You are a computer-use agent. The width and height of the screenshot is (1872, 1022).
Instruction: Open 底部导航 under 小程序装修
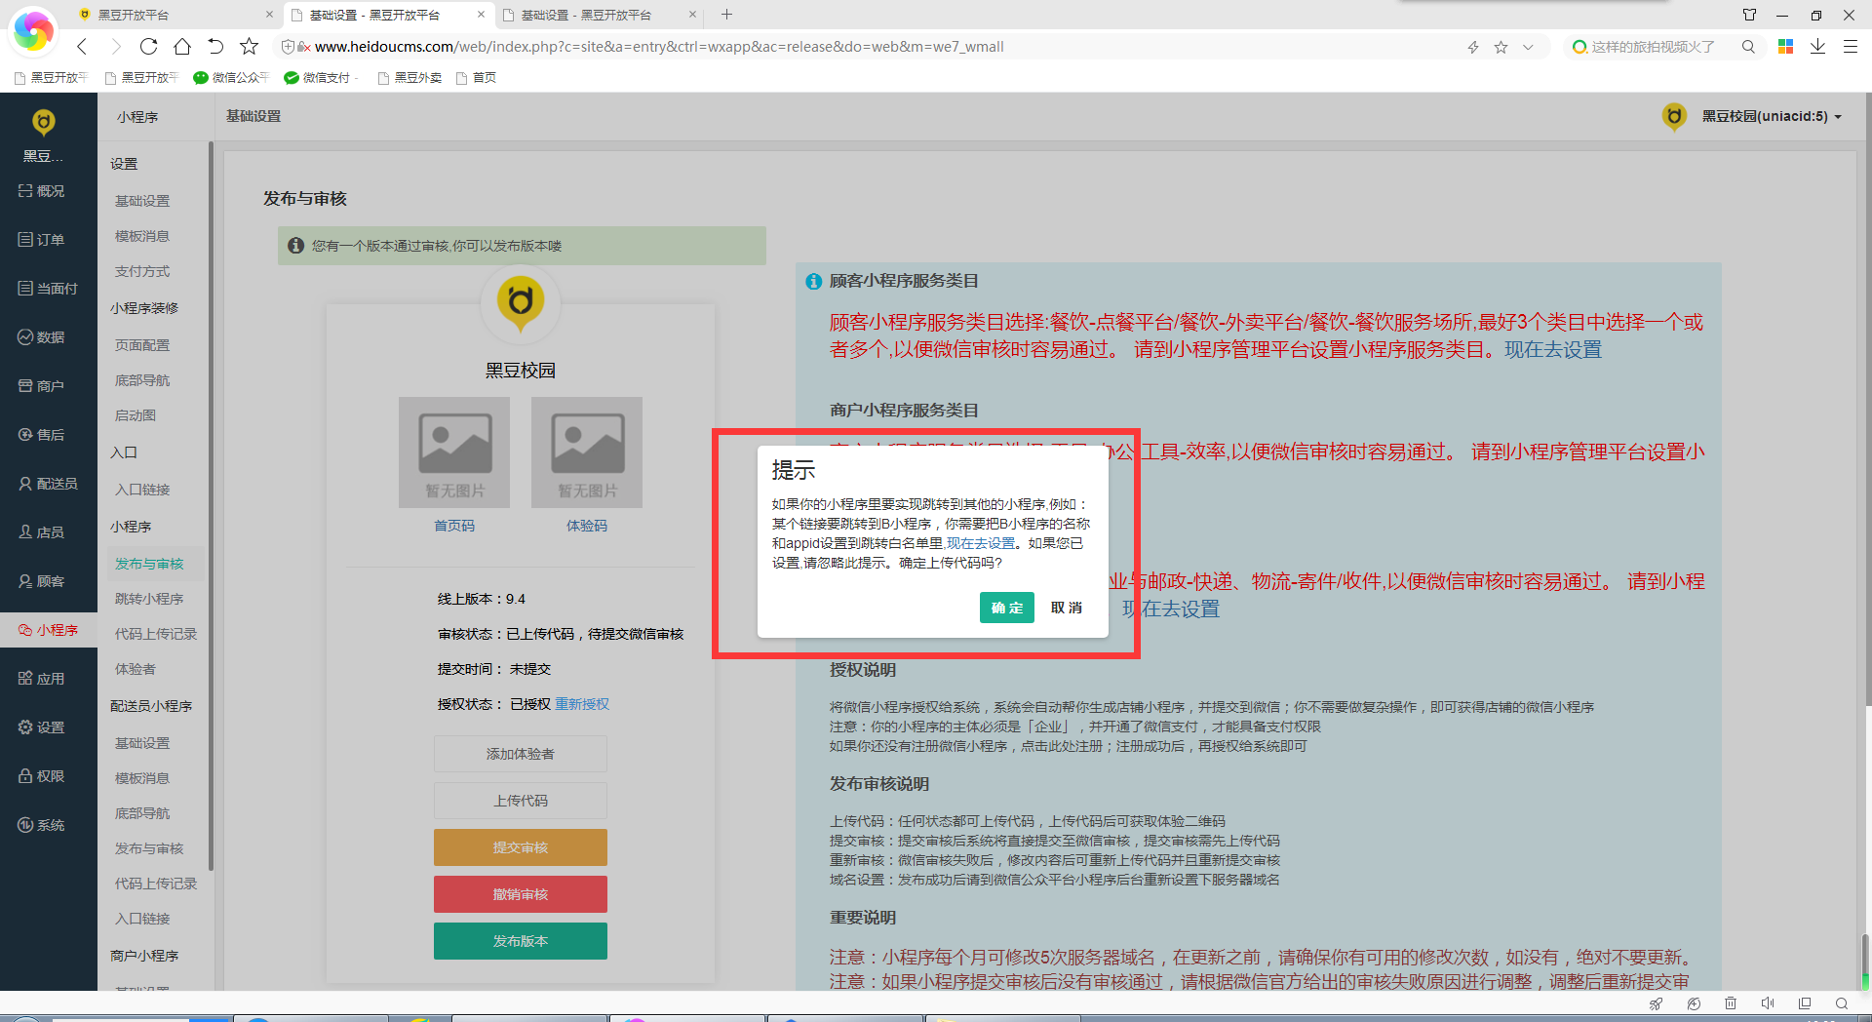142,380
